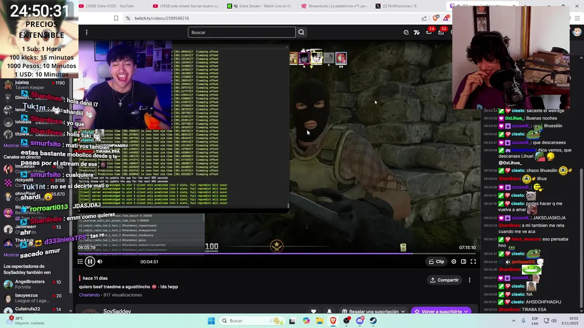The height and width of the screenshot is (328, 584).
Task: Open the Brave Rewards triangle icon
Action: click(x=446, y=18)
